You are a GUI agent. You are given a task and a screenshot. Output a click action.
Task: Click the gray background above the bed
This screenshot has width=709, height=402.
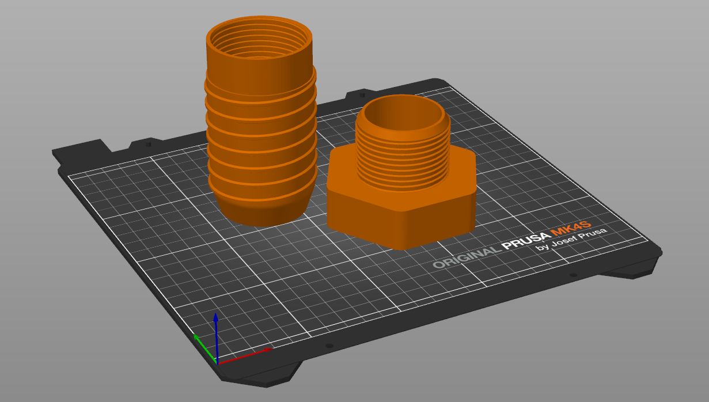518,40
